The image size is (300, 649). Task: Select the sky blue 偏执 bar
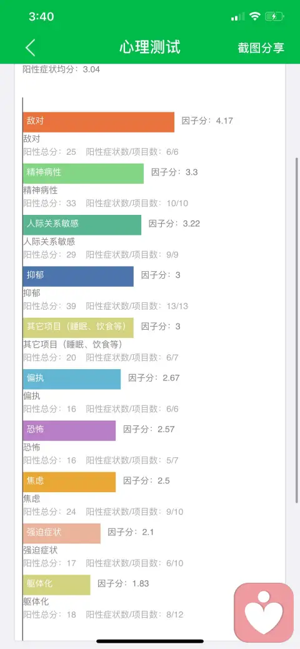pos(72,379)
